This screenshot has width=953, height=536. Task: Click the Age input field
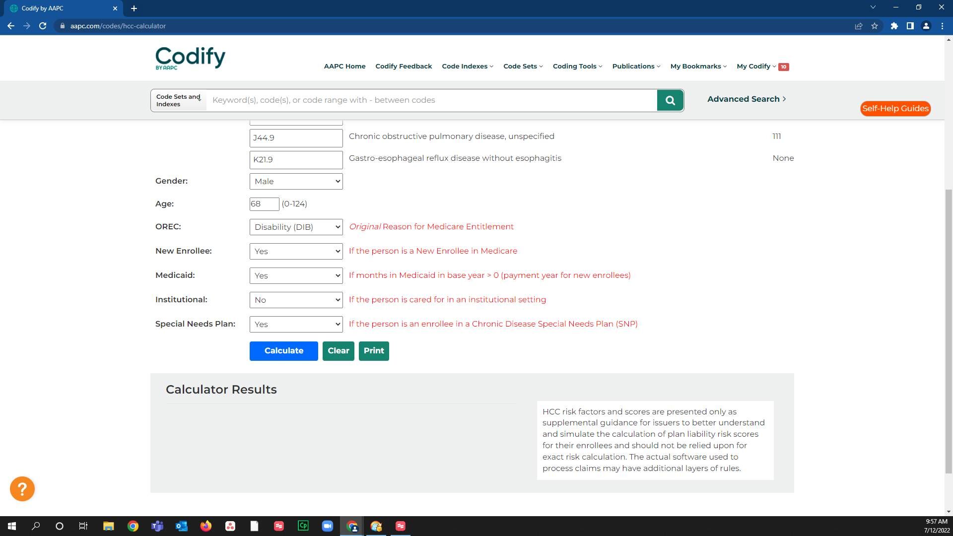point(264,204)
